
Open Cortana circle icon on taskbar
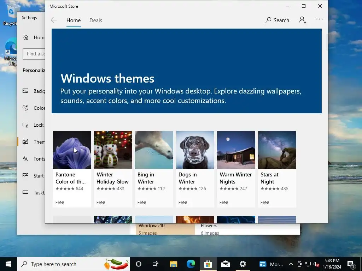coord(139,264)
